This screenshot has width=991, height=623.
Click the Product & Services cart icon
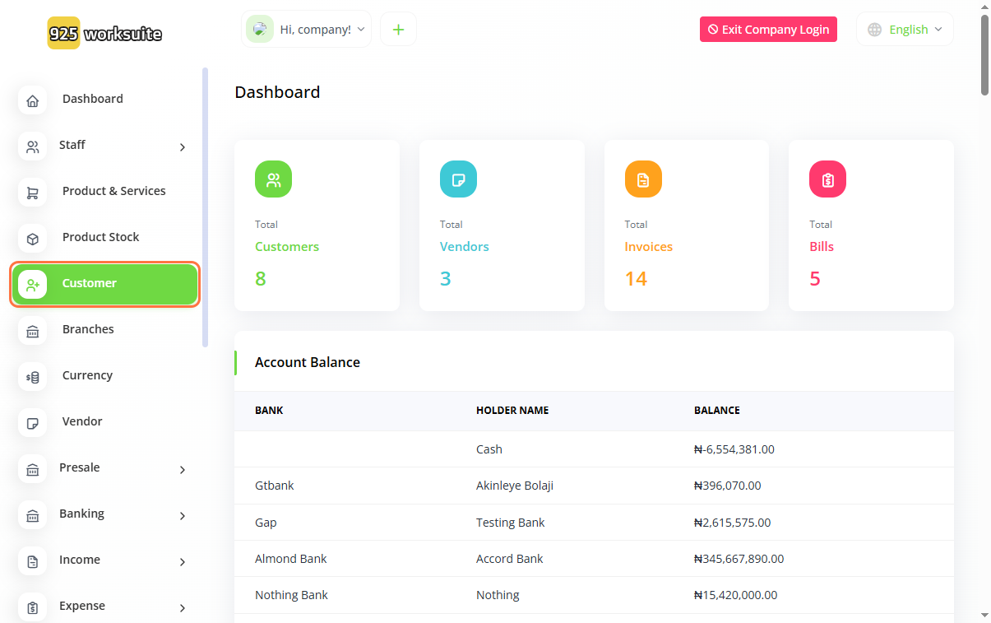coord(32,193)
